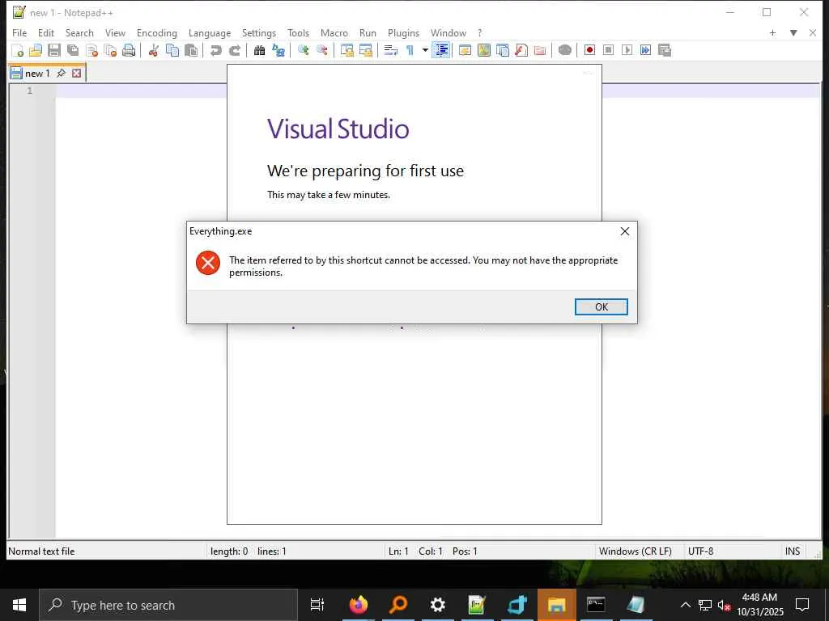
Task: Save the document with the Save icon
Action: [x=54, y=50]
